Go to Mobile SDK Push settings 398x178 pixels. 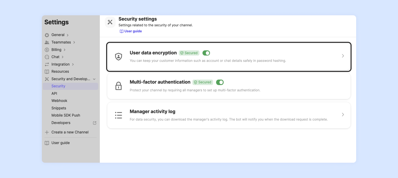click(x=66, y=115)
